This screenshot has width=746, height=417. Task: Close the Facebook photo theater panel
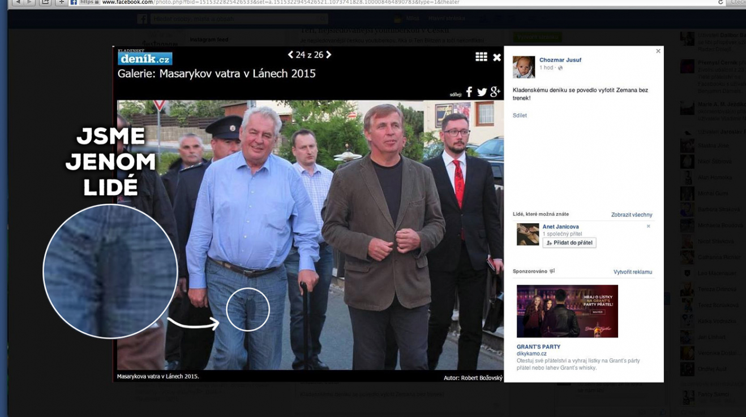[658, 51]
